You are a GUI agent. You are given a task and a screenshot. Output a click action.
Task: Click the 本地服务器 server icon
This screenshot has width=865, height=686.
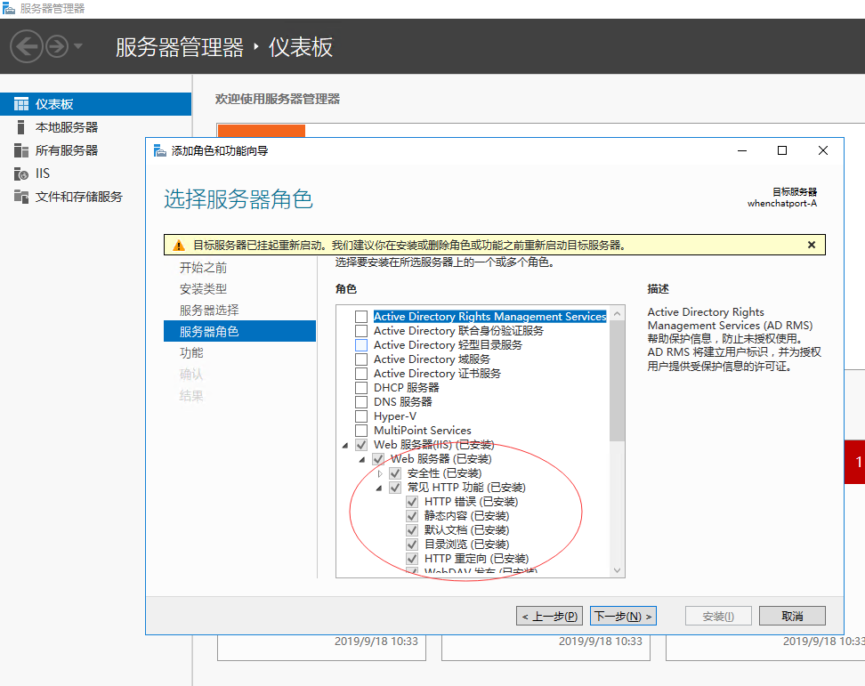point(21,127)
